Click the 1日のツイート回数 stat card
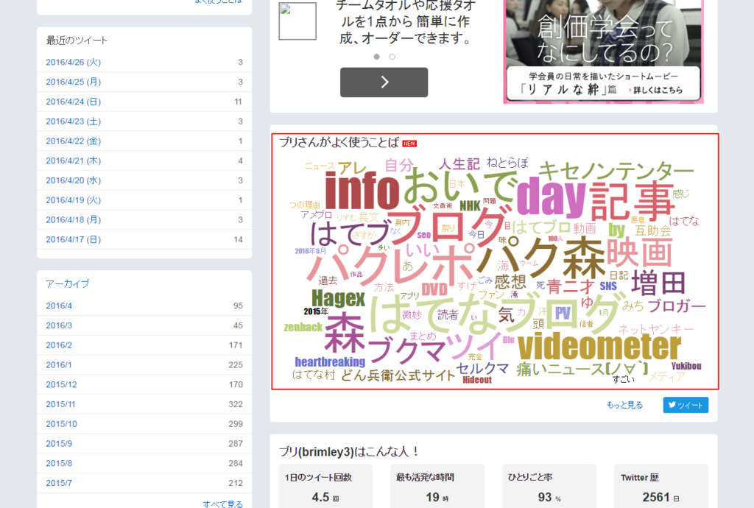The height and width of the screenshot is (508, 754). [x=325, y=487]
